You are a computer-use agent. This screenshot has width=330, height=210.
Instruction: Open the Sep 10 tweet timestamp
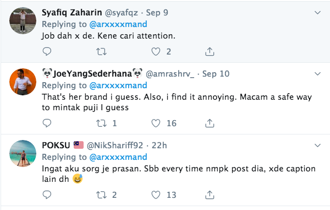coord(216,74)
